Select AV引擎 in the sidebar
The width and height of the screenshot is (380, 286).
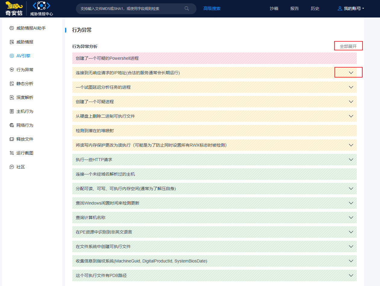[23, 56]
